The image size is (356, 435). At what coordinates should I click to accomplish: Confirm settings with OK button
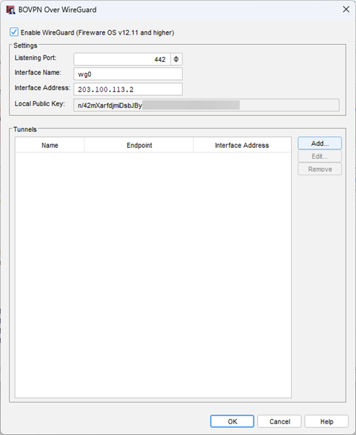(232, 421)
